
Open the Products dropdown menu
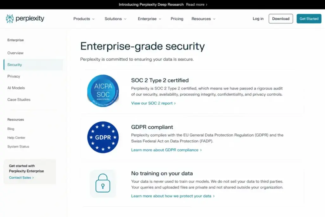(x=84, y=19)
